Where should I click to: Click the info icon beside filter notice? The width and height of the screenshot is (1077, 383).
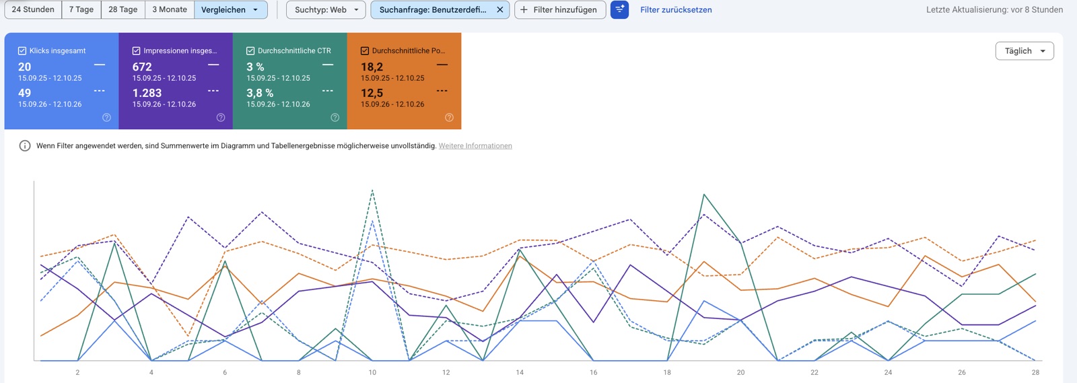click(25, 145)
